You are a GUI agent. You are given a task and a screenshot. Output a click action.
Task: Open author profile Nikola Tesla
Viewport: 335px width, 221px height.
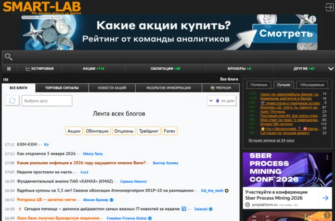(93, 154)
